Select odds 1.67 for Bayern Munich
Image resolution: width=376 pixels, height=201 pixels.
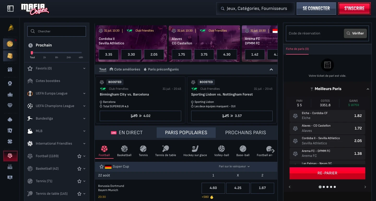262,188
